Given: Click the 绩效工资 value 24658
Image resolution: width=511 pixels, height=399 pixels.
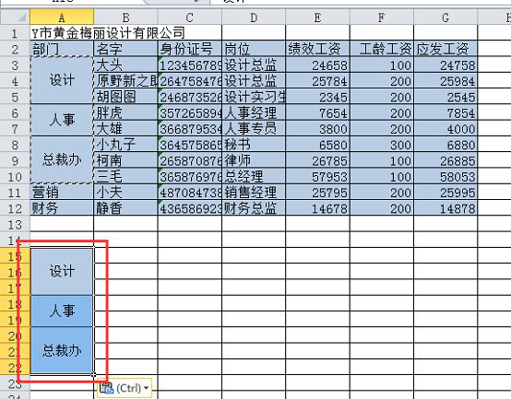Looking at the screenshot, I should tap(317, 65).
